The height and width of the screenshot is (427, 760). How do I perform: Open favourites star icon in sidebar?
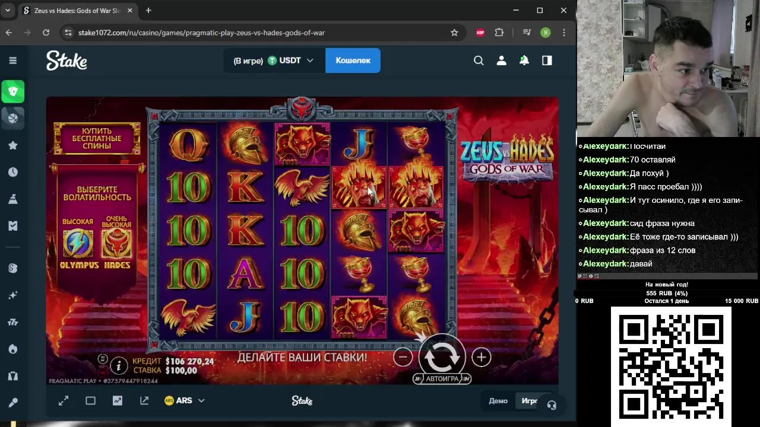click(x=12, y=145)
